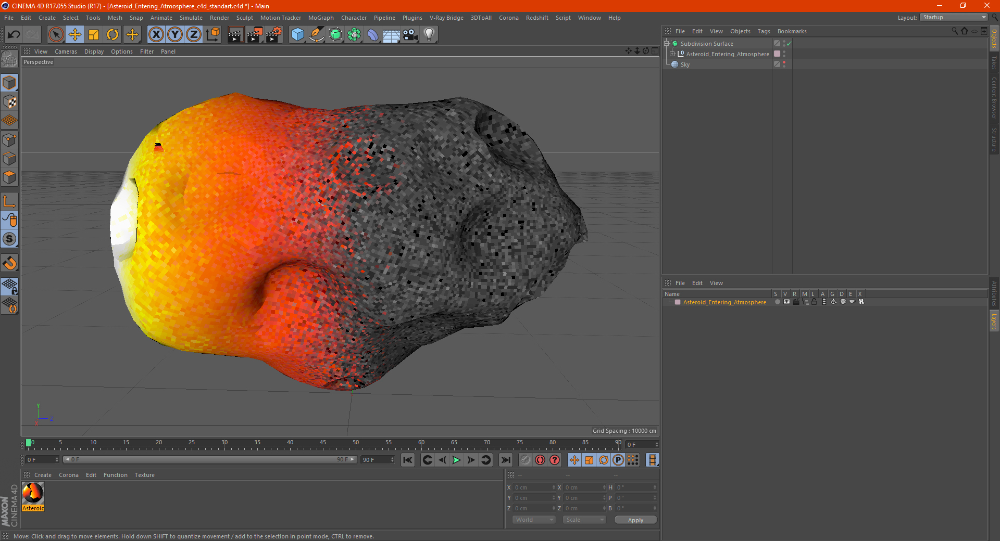Click the layer color swatch in Layer Manager

point(678,302)
